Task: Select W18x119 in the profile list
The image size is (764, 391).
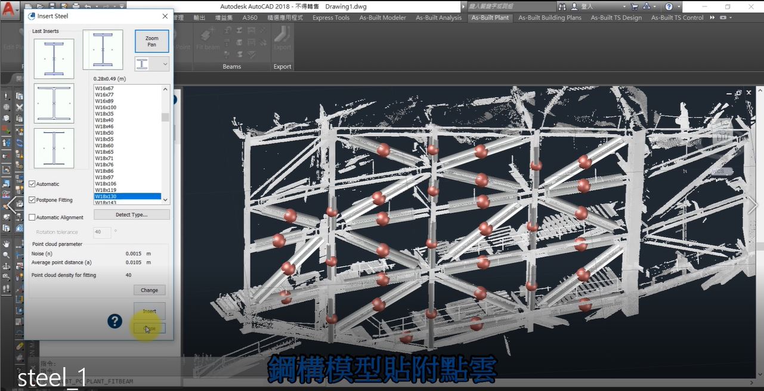Action: (x=128, y=190)
